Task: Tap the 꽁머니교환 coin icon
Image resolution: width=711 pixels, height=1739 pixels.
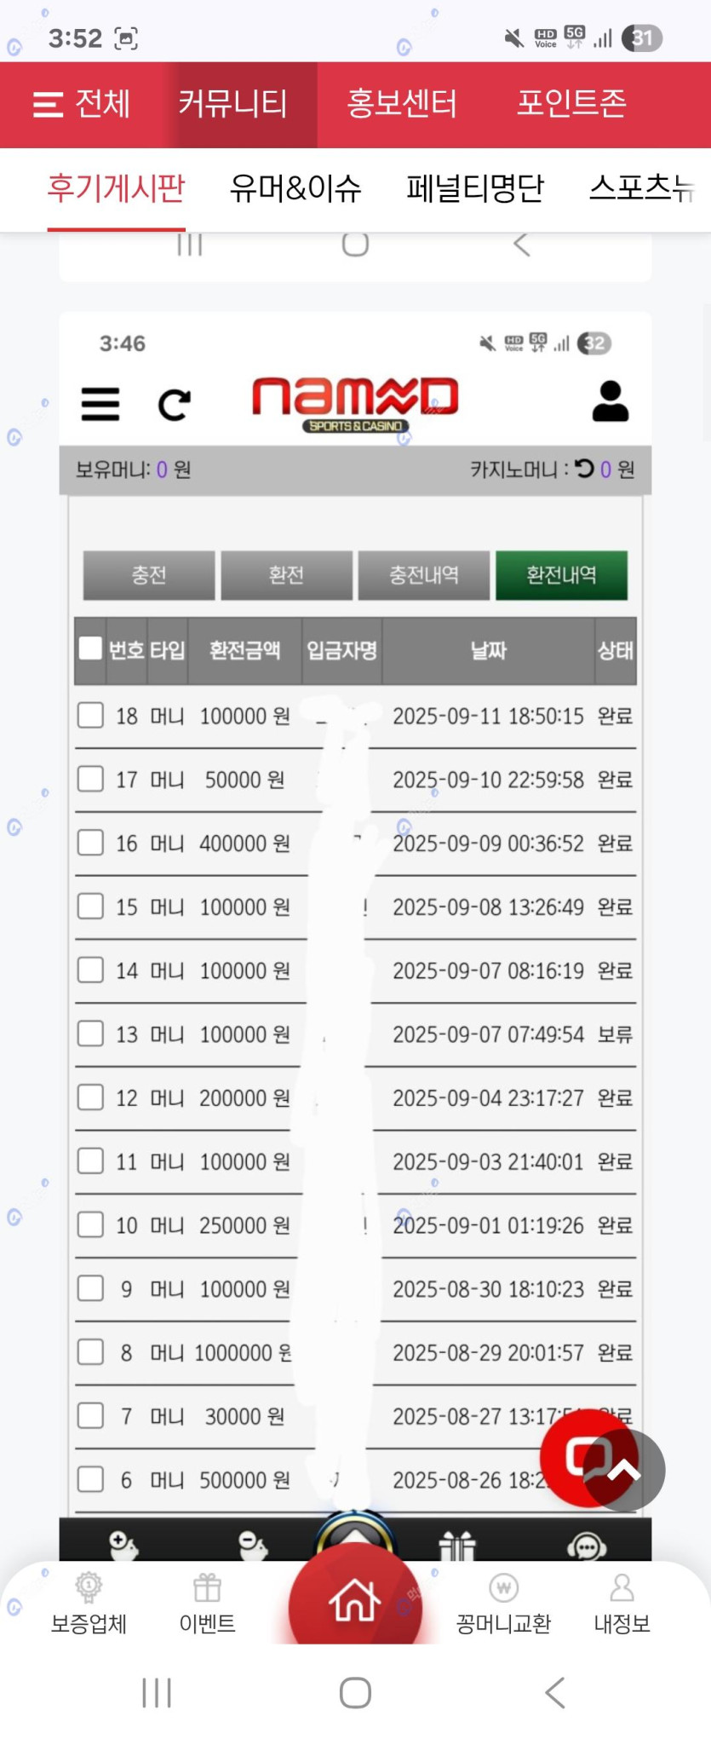Action: [503, 1588]
